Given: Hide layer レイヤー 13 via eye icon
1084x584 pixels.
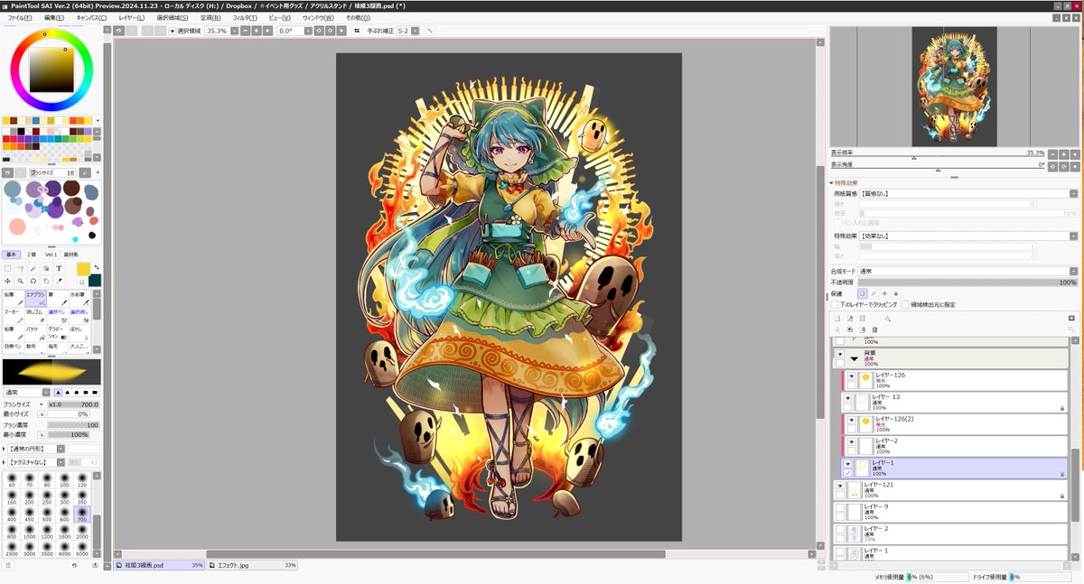Looking at the screenshot, I should [x=847, y=397].
